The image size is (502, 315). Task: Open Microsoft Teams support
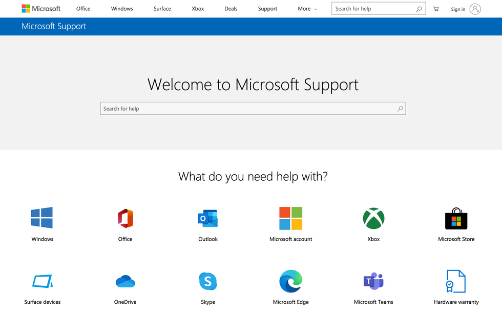[x=373, y=281]
